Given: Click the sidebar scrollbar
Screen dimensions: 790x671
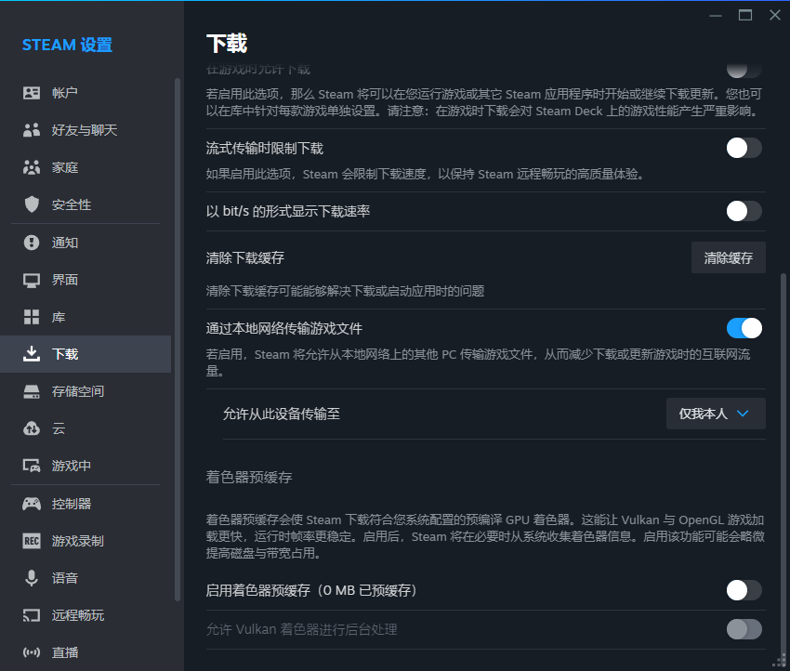Looking at the screenshot, I should click(177, 339).
